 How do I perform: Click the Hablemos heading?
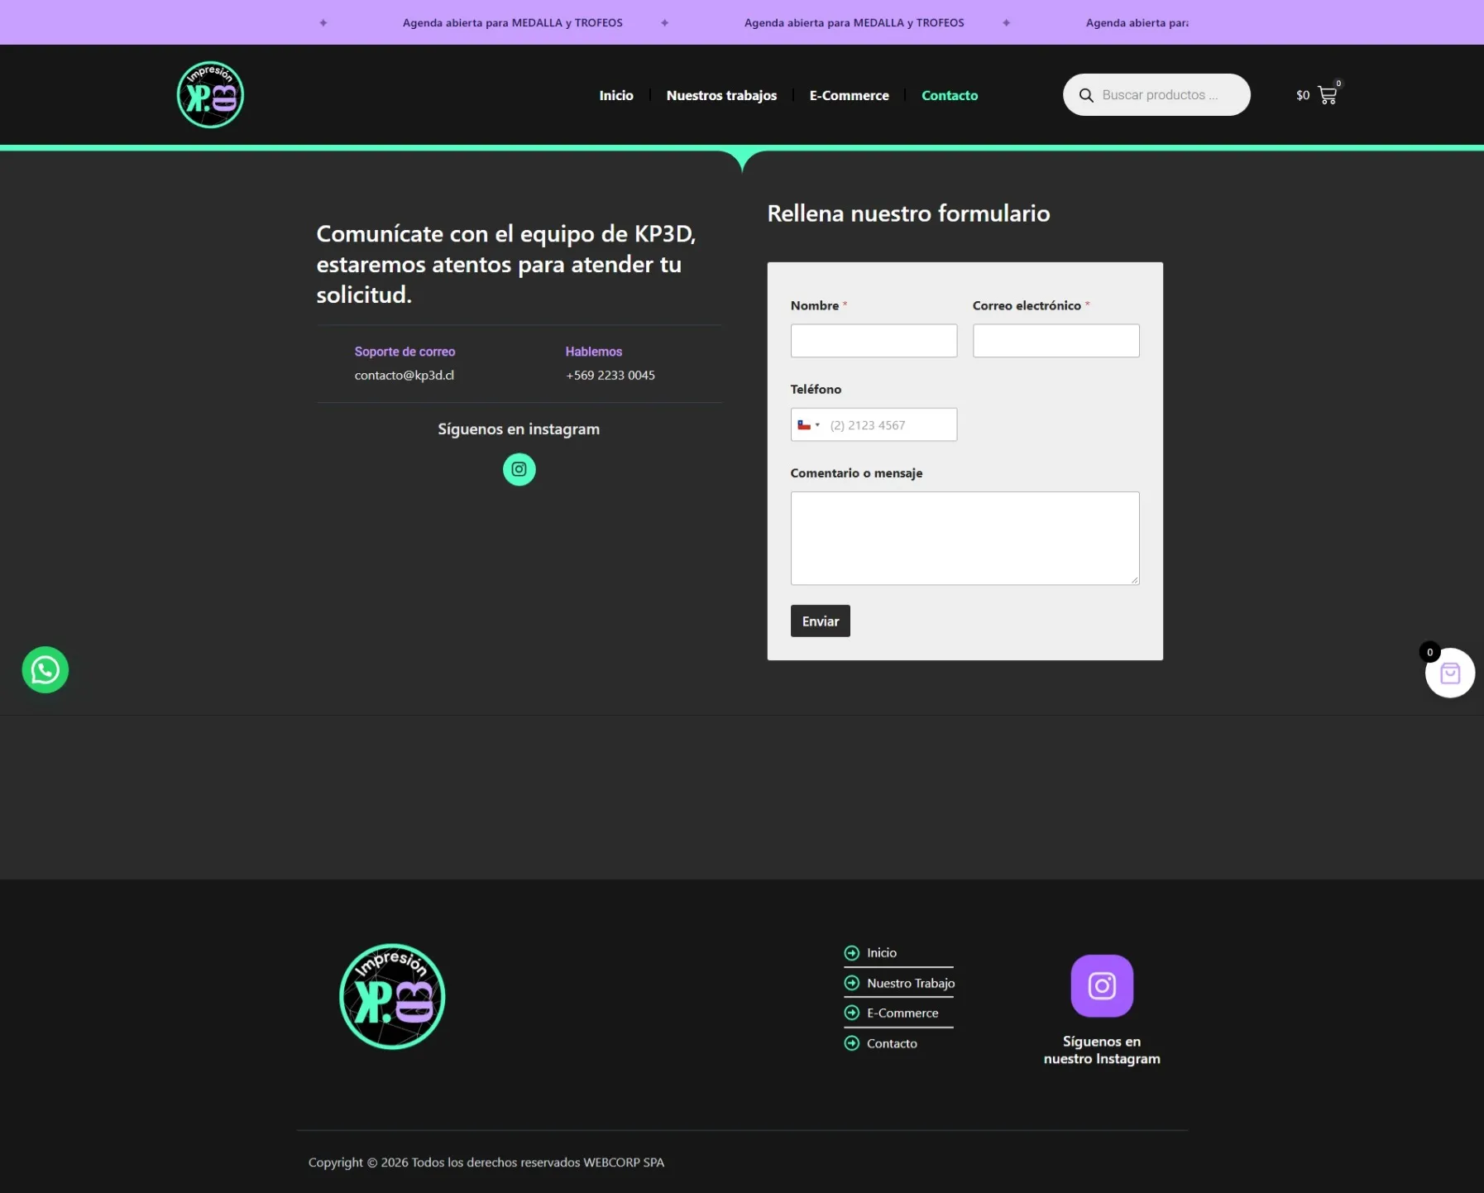pyautogui.click(x=594, y=352)
